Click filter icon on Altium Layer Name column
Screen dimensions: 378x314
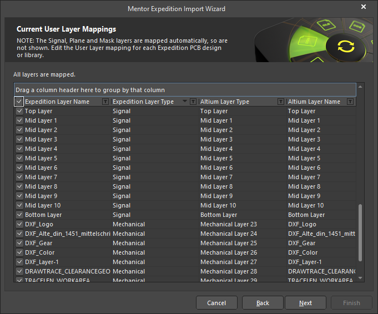tap(350, 102)
